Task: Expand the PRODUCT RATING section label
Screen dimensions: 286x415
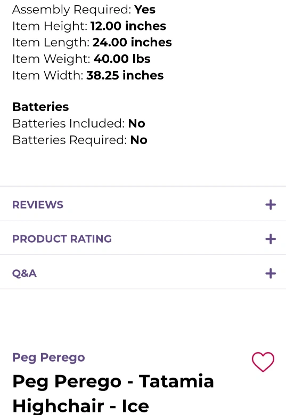Action: (62, 239)
